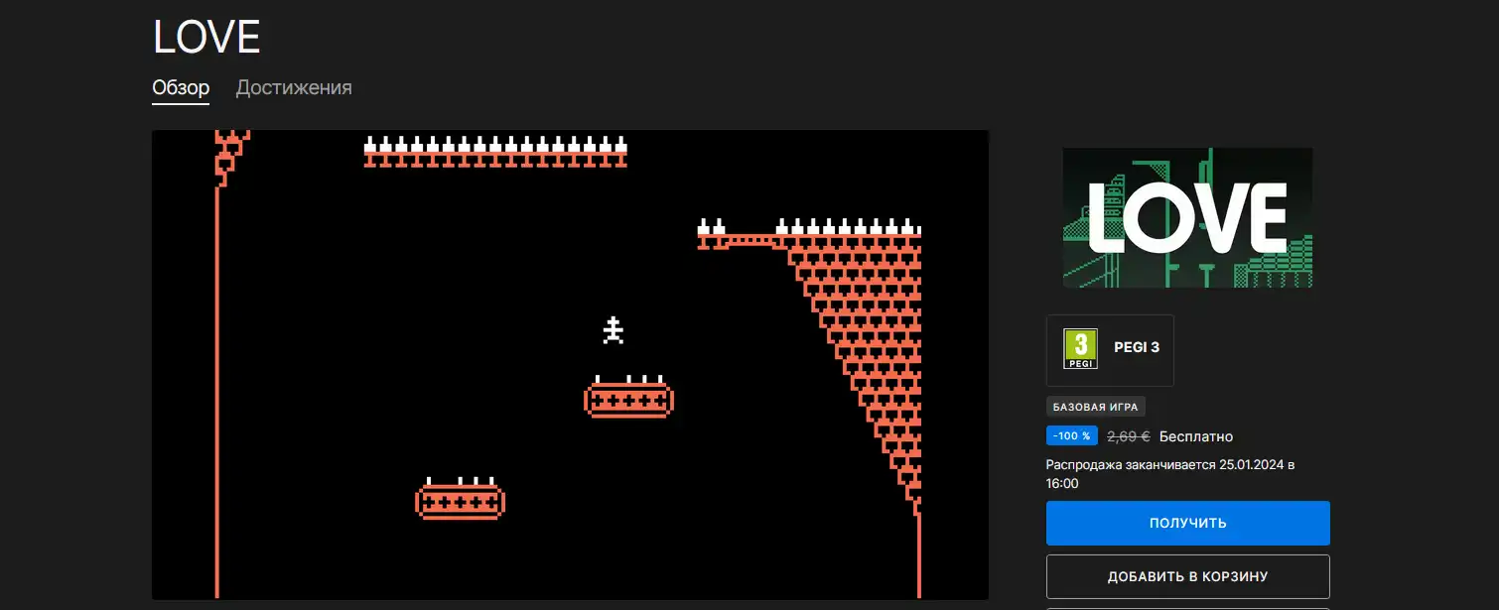Click the LOVE game logo image
1499x610 pixels.
[x=1187, y=218]
